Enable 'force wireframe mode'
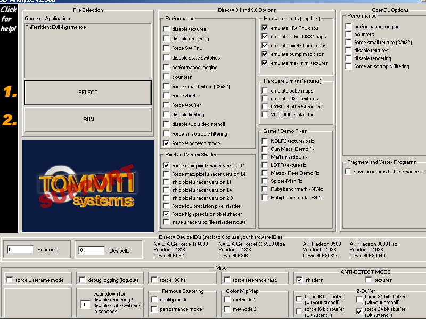Screen dimensions: 426x319 pos(10,280)
